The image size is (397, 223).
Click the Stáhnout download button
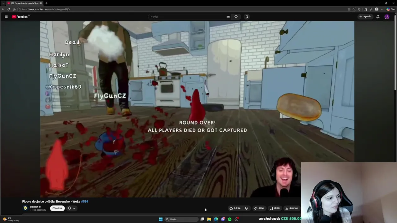pos(292,208)
